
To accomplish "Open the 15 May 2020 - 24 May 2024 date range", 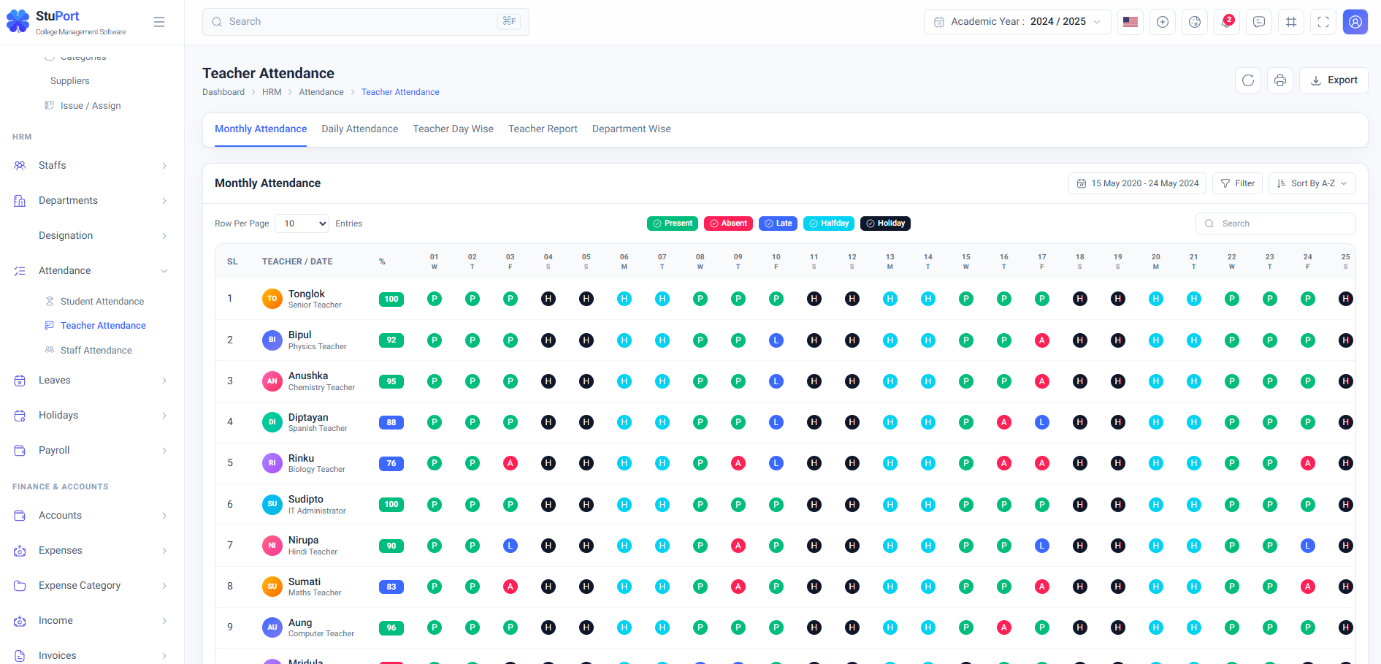I will [1138, 183].
